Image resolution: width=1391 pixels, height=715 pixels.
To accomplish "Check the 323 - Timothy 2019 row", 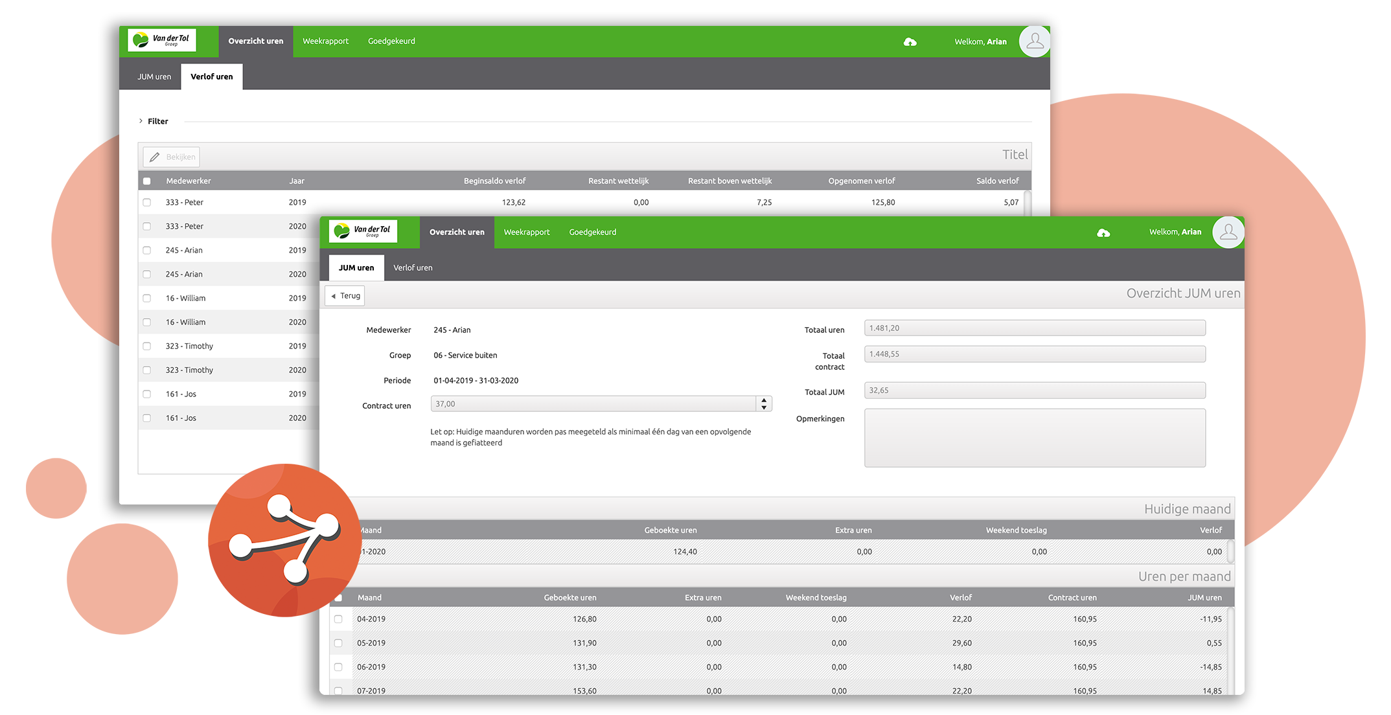I will click(x=147, y=346).
